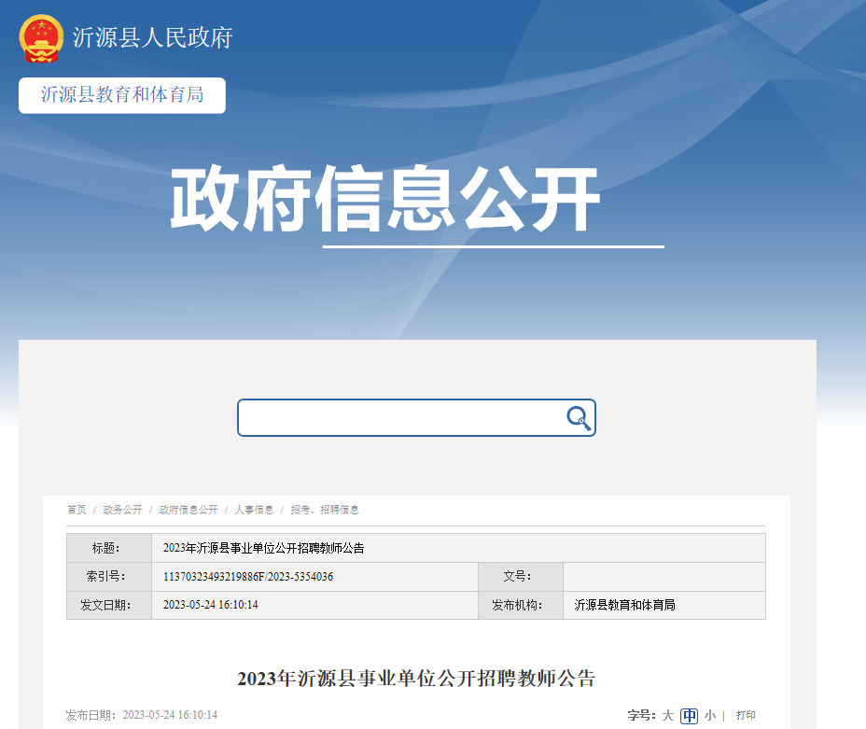Viewport: 866px width, 729px height.
Task: Click the 打印 print link
Action: point(746,715)
